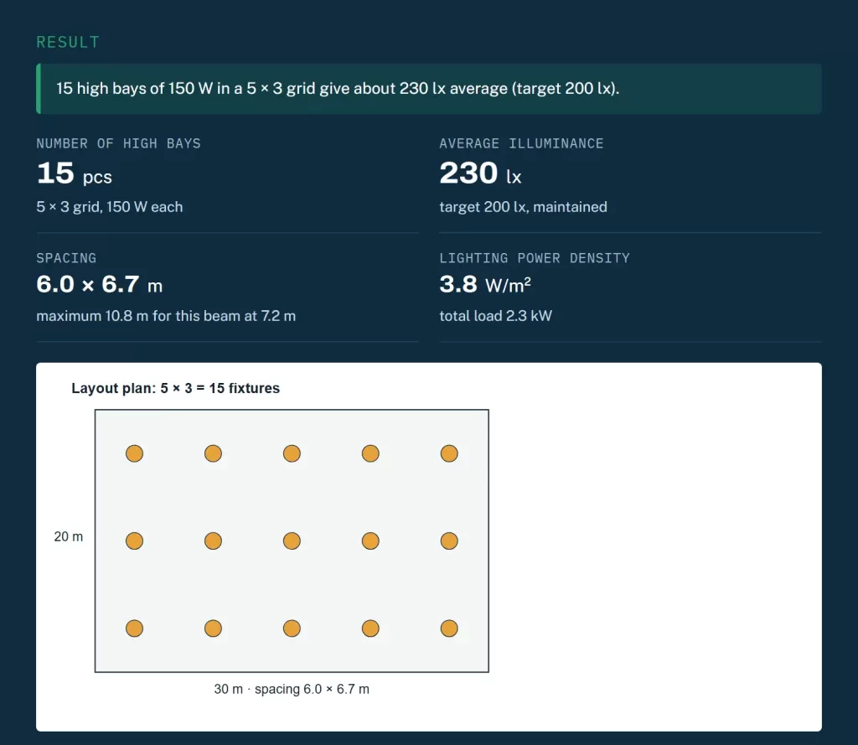Screen dimensions: 858x745
Task: Click 'maximum 10.8 m for this beam' text
Action: coord(166,316)
